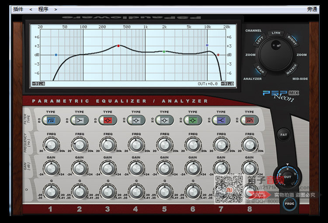Image resolution: width=328 pixels, height=223 pixels.
Task: Click band 8 FREQ knob
Action: pyautogui.click(x=250, y=145)
